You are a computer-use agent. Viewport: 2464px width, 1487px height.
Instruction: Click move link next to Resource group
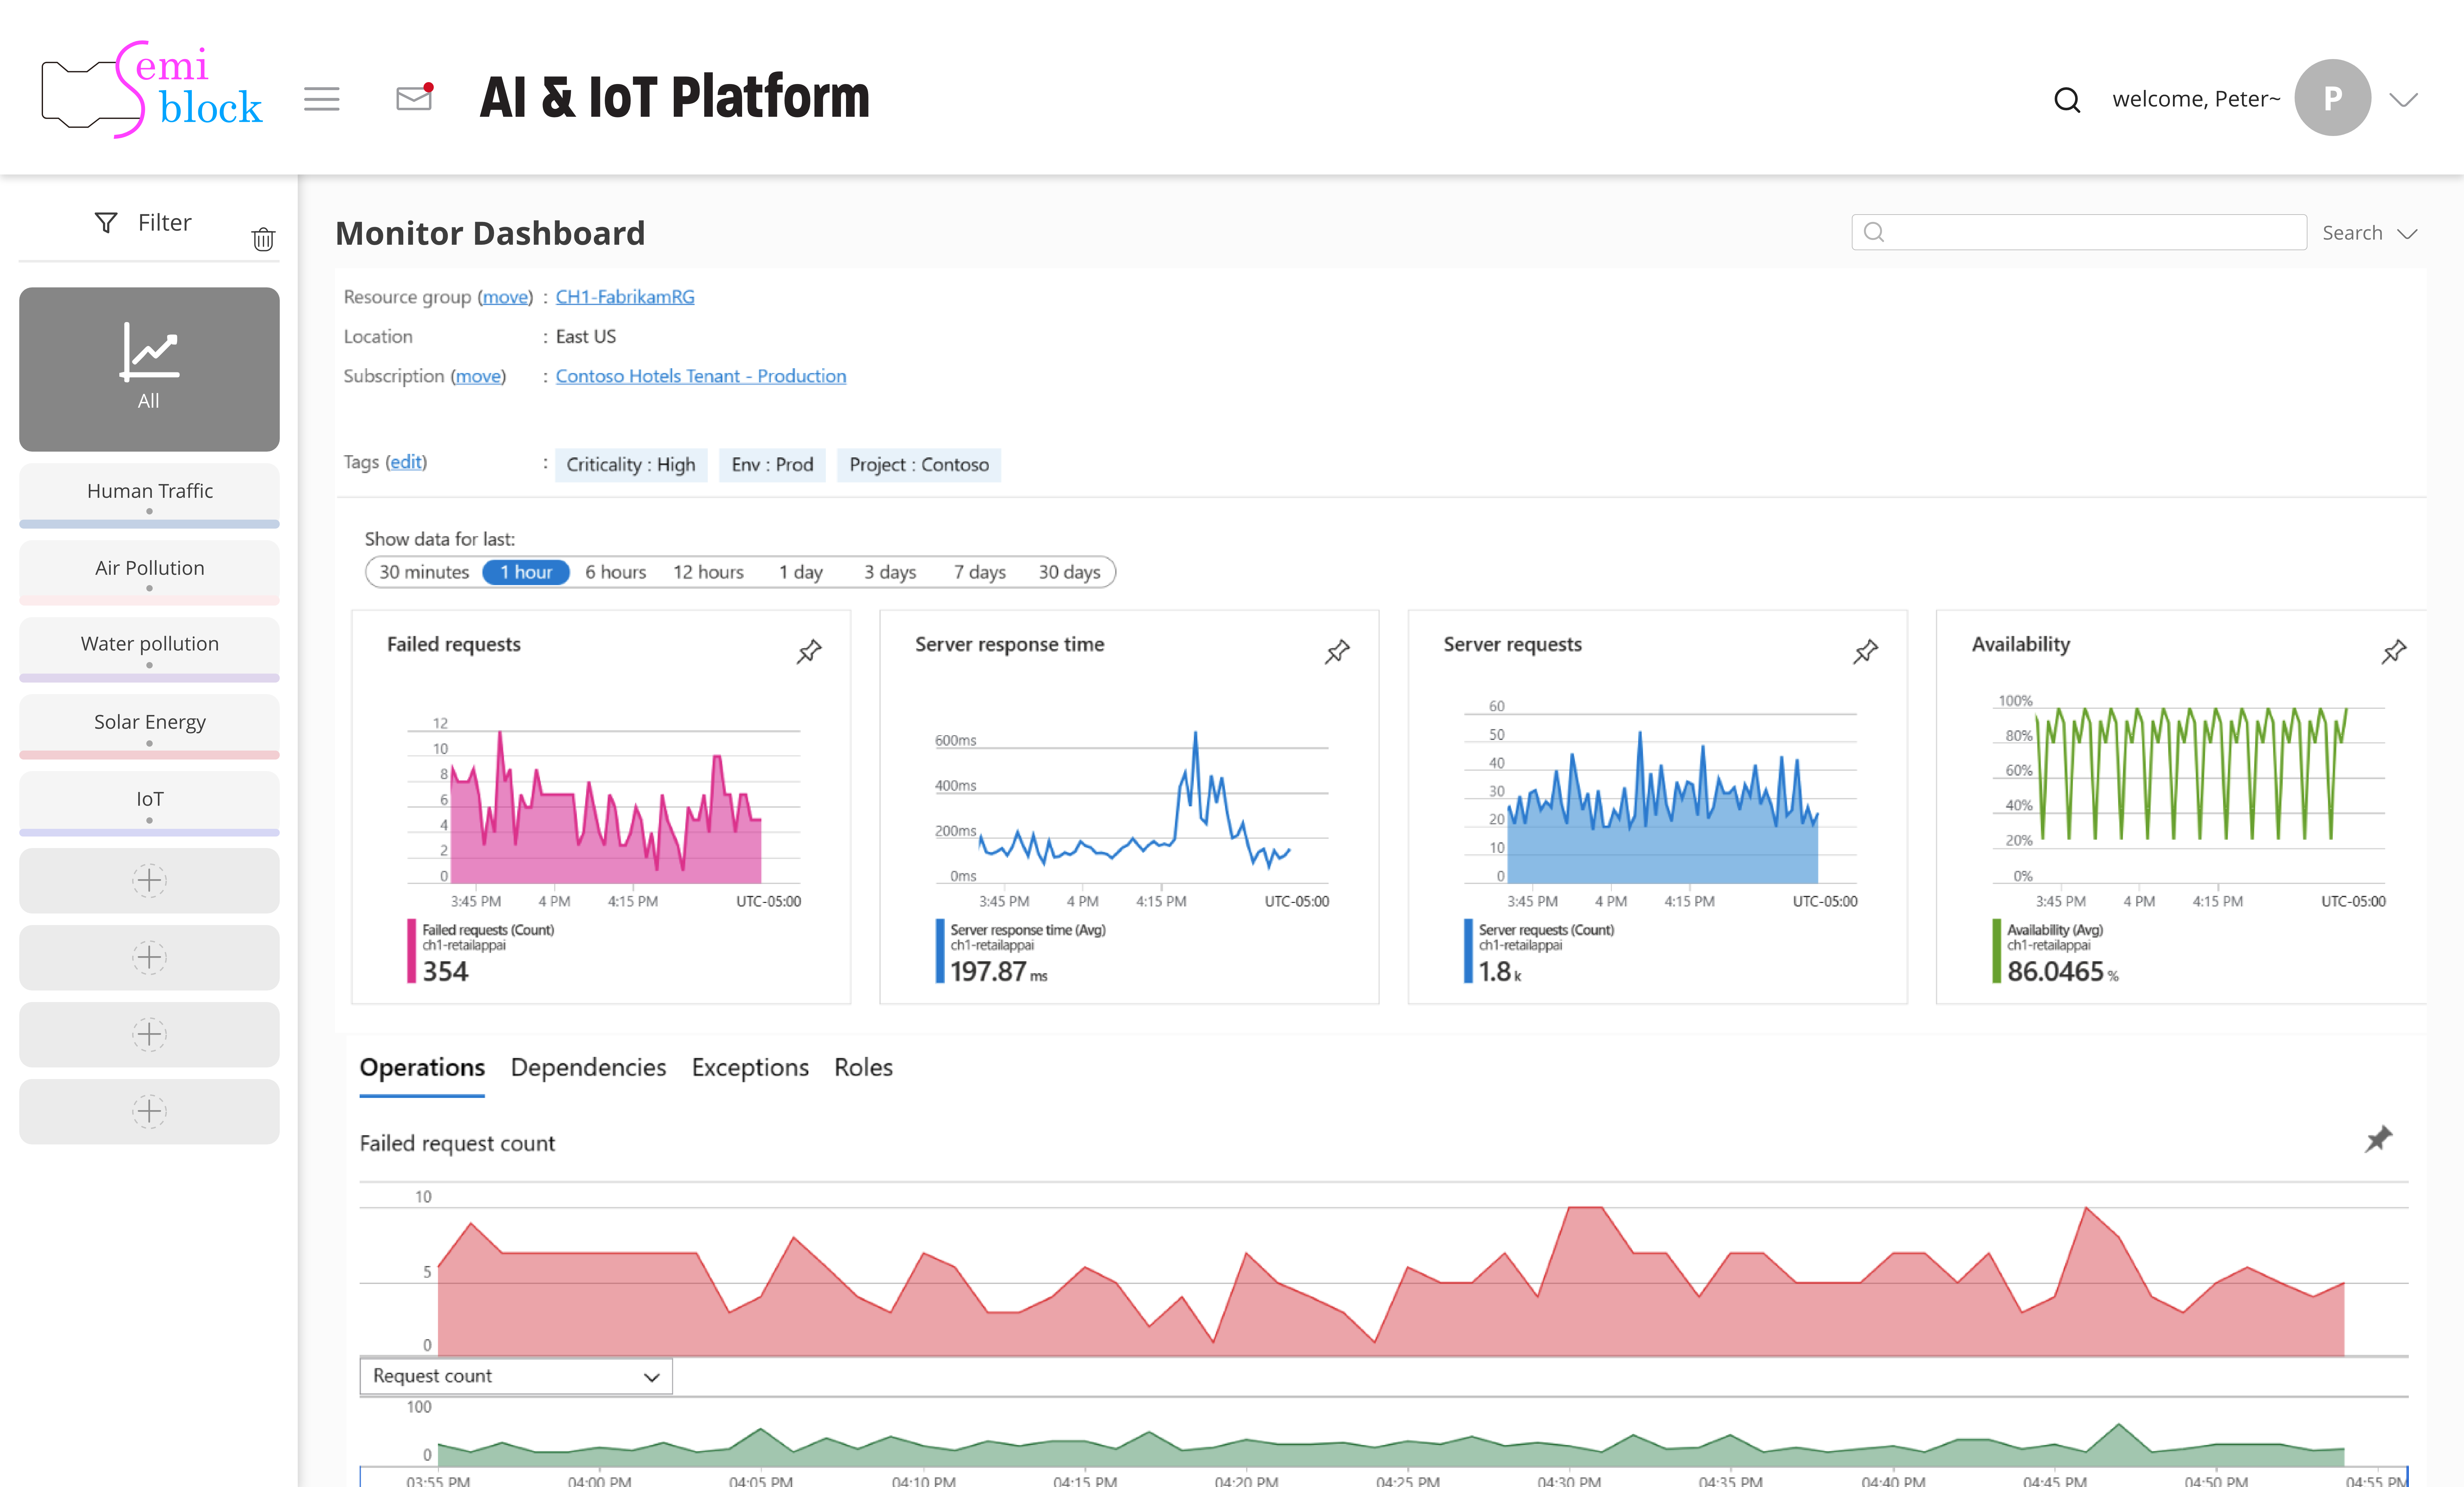click(505, 297)
